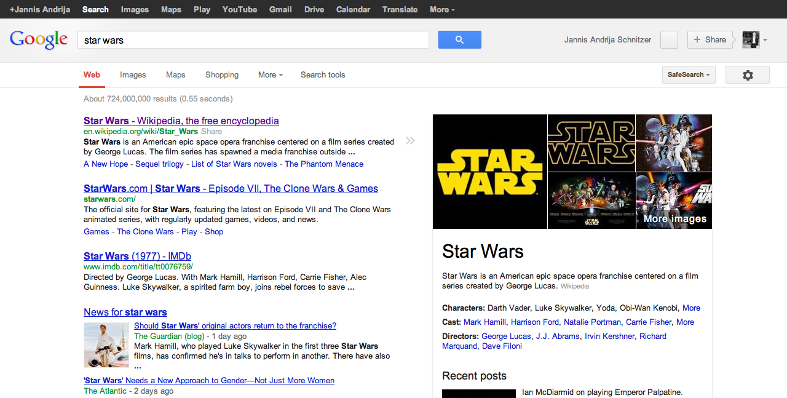Open Maps from the black top bar

click(171, 9)
